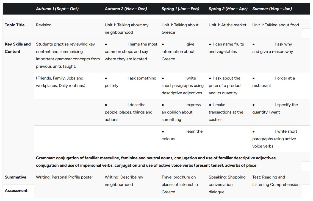Click Test: Reading and Listening Comprehension cell
313x201 pixels.
[276, 181]
